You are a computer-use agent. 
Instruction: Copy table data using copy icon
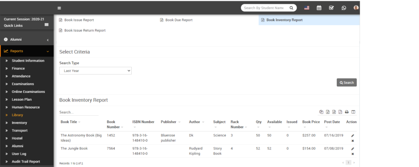point(321,112)
